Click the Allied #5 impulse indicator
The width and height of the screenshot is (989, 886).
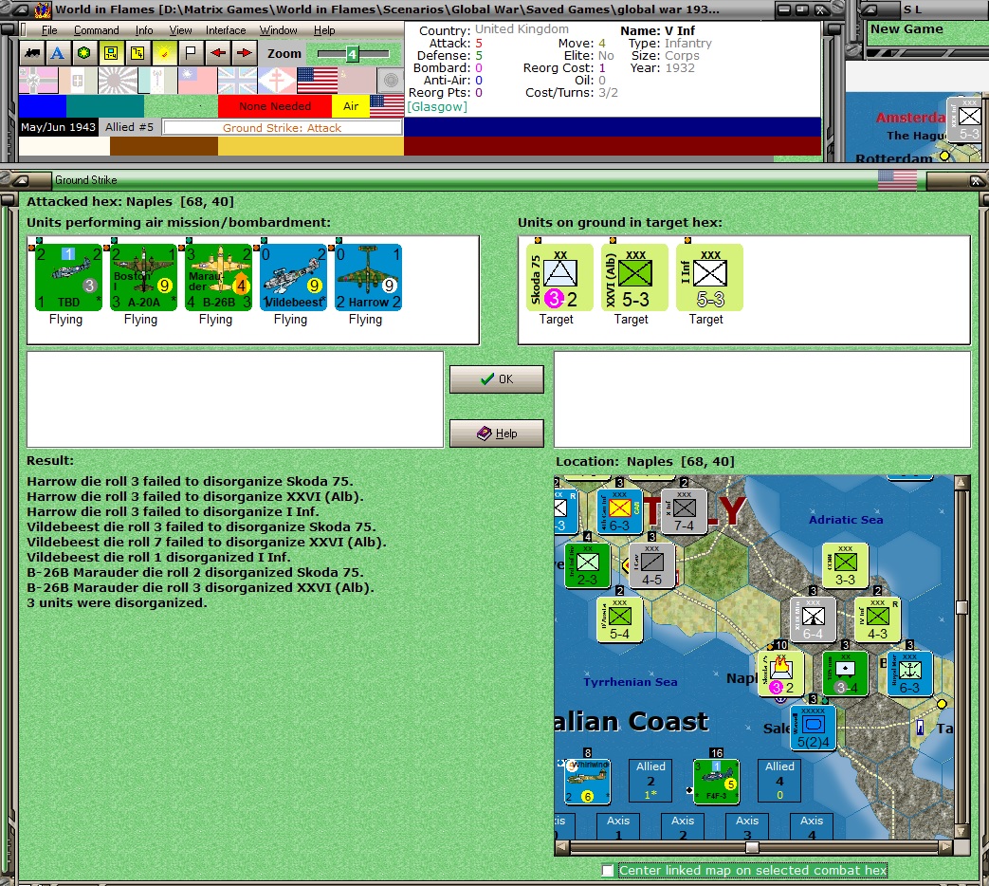point(129,127)
